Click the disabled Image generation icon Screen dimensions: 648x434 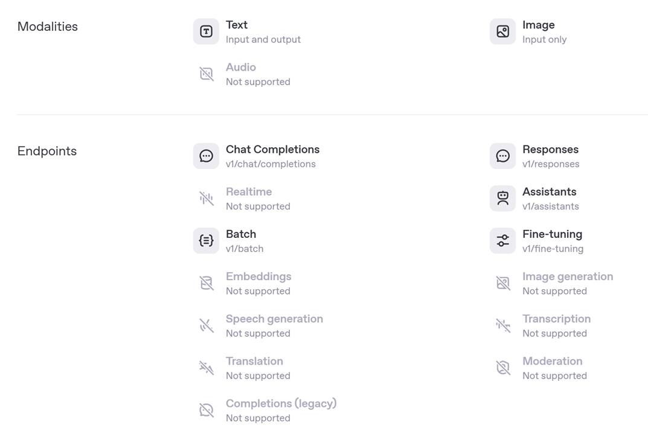click(502, 282)
